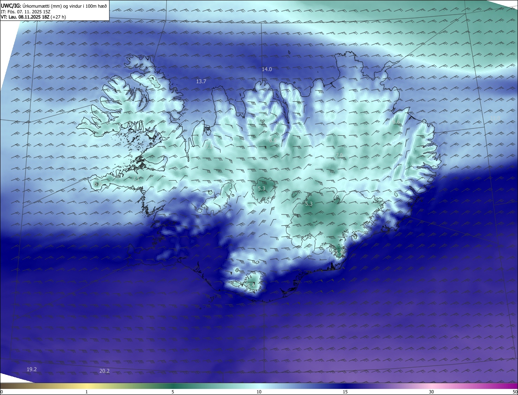The height and width of the screenshot is (395, 518).
Task: Click the 19.2 value near the bottom-left corner
Action: pyautogui.click(x=32, y=370)
